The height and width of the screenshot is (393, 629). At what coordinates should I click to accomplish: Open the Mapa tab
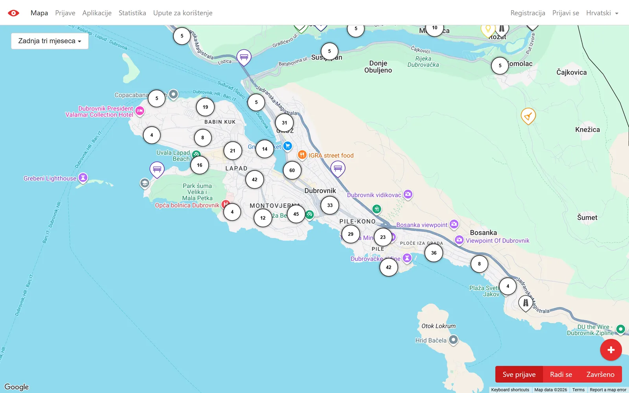(x=39, y=13)
